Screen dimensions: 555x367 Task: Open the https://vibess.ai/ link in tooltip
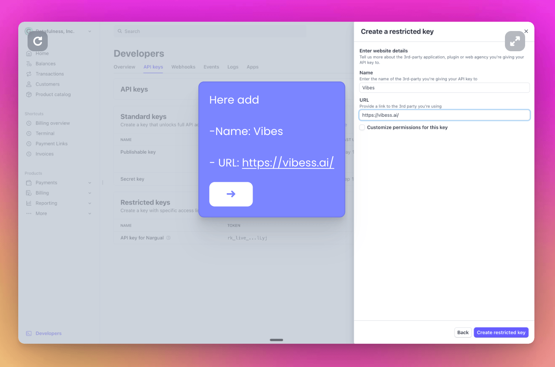(288, 163)
